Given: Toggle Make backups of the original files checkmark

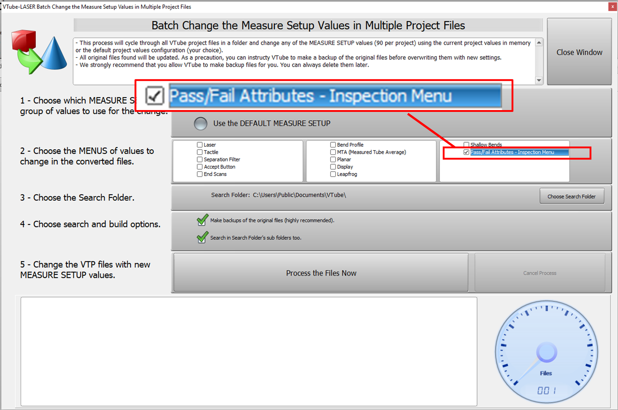Looking at the screenshot, I should (203, 220).
